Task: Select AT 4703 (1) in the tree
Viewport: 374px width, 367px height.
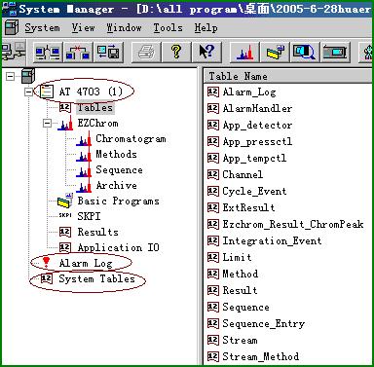Action: click(x=91, y=92)
